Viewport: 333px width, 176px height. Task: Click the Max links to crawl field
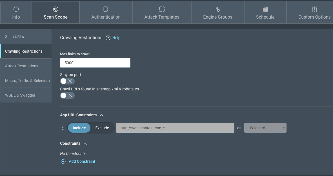95,63
